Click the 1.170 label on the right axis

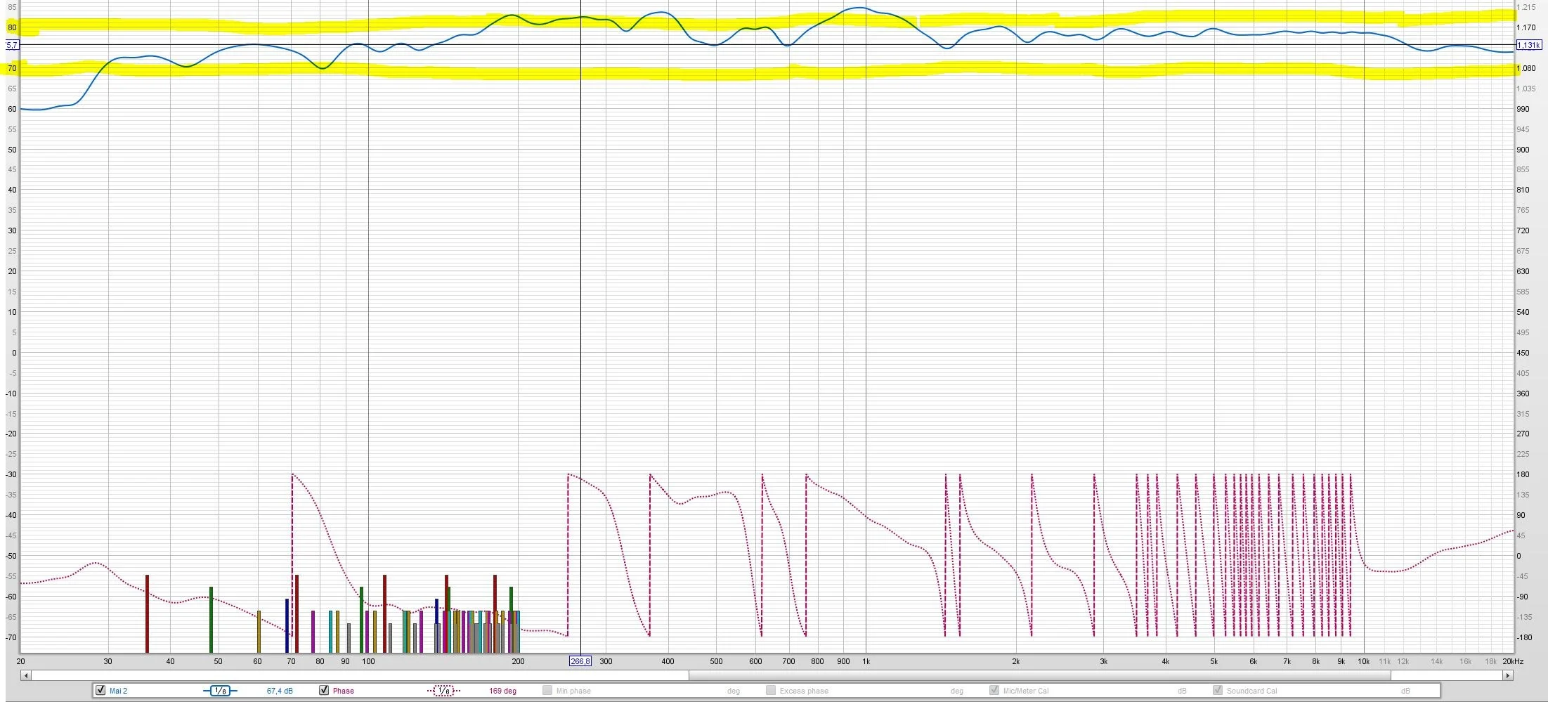pos(1526,27)
